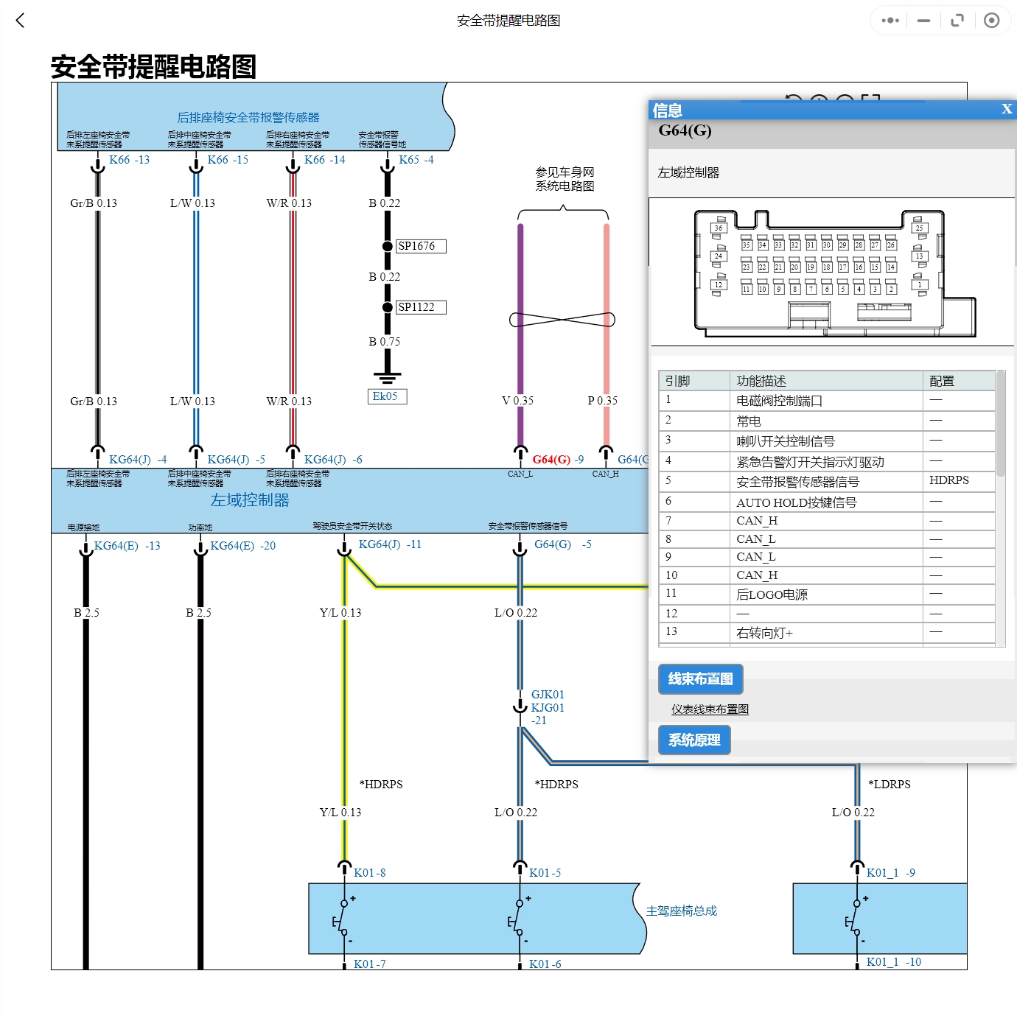Viewport: 1017px width, 1024px height.
Task: Click the 系统原理 button
Action: pos(693,740)
